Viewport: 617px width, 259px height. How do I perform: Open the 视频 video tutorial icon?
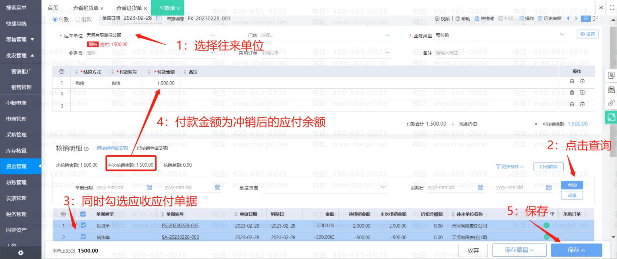442,18
